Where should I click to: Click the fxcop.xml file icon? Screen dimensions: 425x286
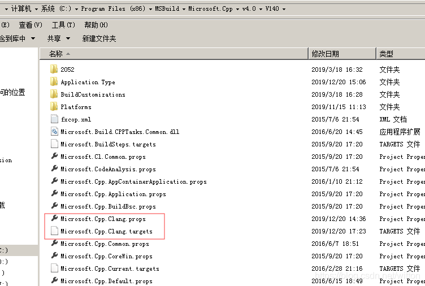pos(54,119)
